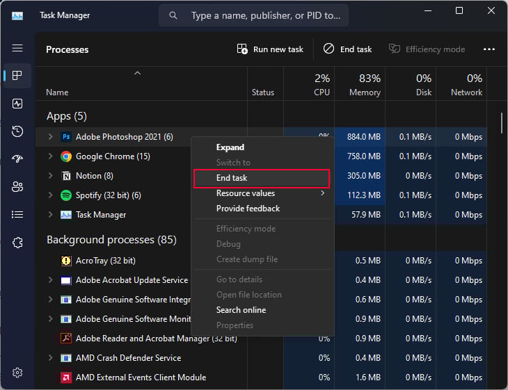Open Task Manager settings gear
Image resolution: width=508 pixels, height=390 pixels.
pyautogui.click(x=17, y=373)
